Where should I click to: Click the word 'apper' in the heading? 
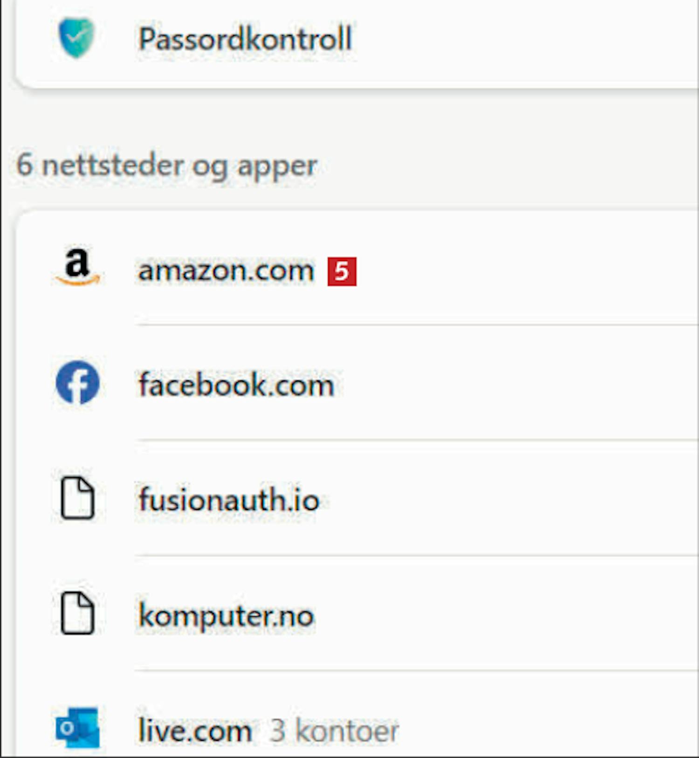tap(277, 168)
